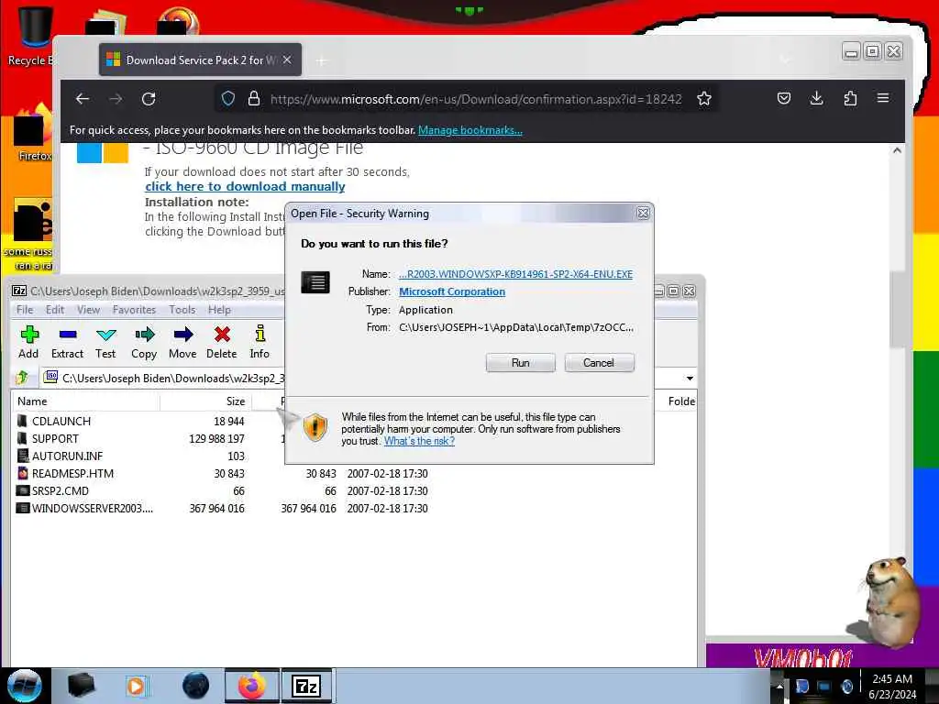Click 'click here to download manually' link
This screenshot has width=939, height=704.
245,186
